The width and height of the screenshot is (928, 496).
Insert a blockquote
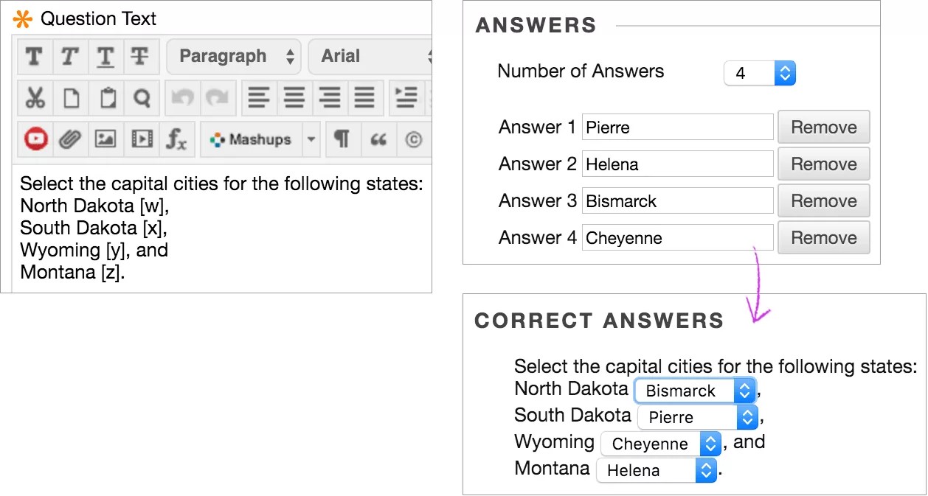point(378,139)
